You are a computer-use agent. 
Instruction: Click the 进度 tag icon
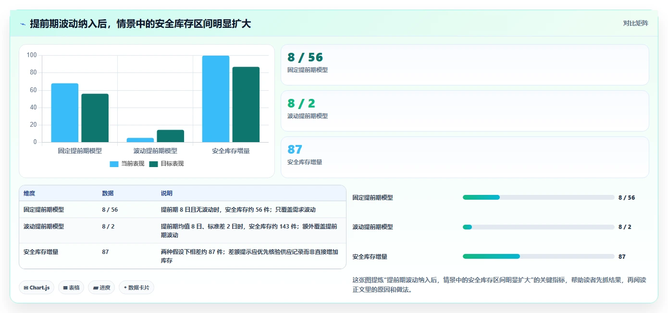pyautogui.click(x=96, y=288)
